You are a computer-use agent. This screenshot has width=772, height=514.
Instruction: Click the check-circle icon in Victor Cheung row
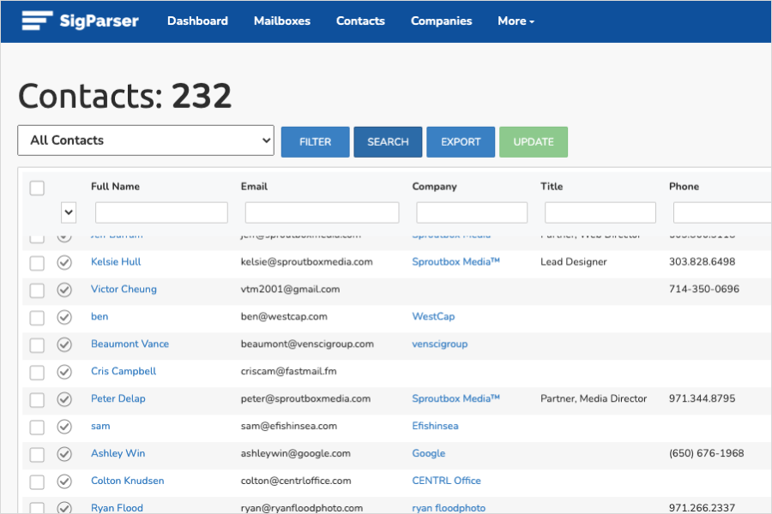coord(64,290)
